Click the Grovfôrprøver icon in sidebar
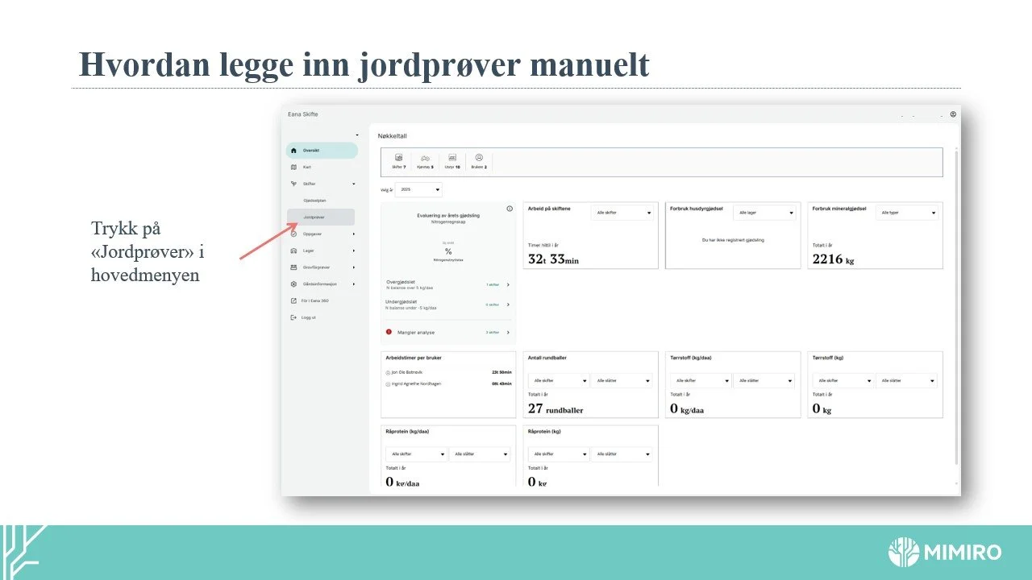Viewport: 1032px width, 580px height. (x=293, y=267)
